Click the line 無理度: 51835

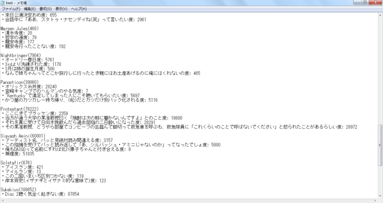(x=18, y=153)
